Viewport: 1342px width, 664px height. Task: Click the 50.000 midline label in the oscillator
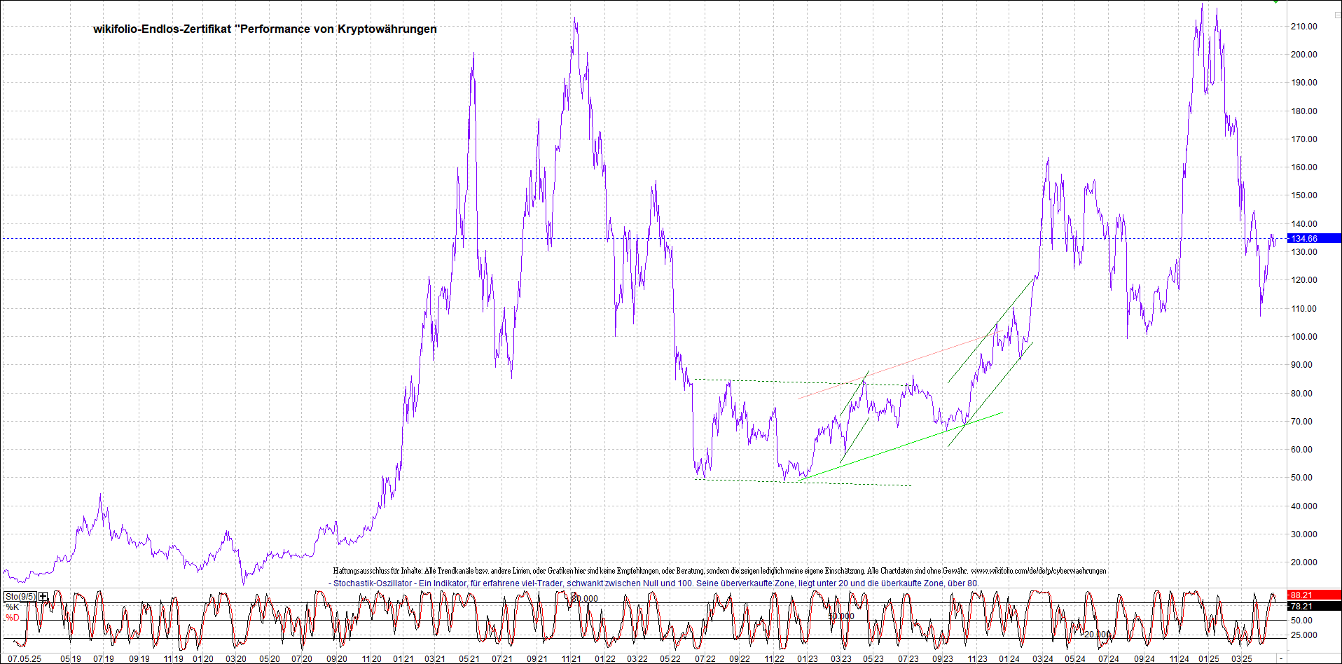click(841, 616)
